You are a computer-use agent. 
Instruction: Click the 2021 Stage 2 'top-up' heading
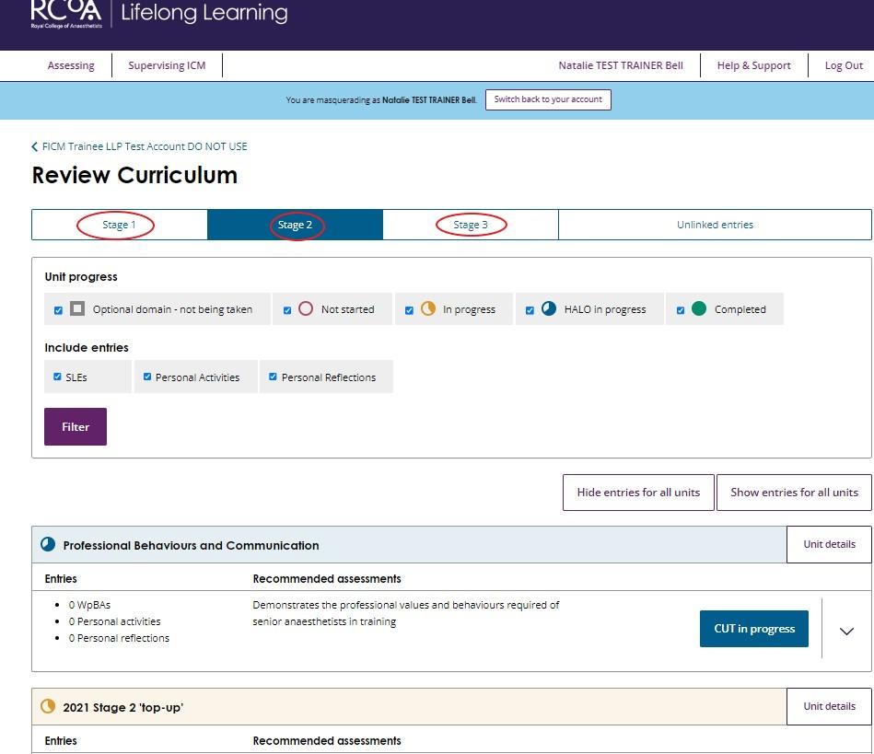[123, 707]
